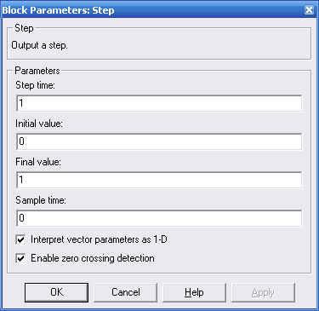319x311 pixels.
Task: Uncheck Interpret vector parameters as 1-D checkbox
Action: coord(20,239)
